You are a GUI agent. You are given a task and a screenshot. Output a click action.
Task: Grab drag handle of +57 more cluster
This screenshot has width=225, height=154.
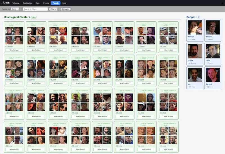(x=51, y=124)
